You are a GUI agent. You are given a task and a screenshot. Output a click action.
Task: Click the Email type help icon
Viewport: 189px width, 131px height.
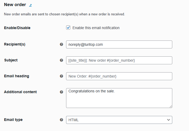point(62,120)
